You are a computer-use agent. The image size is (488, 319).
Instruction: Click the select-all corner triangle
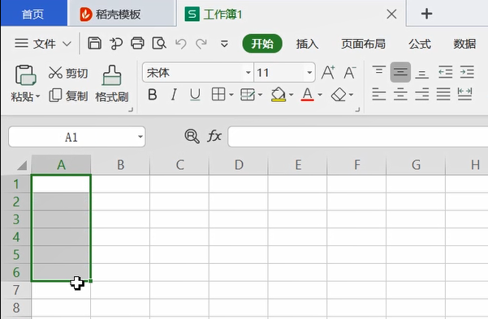tap(22, 165)
